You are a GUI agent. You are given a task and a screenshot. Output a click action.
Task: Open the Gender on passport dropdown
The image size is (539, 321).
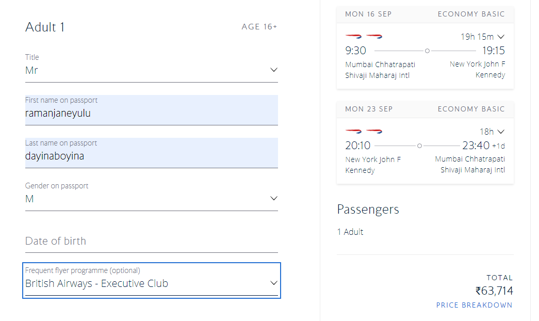[151, 199]
